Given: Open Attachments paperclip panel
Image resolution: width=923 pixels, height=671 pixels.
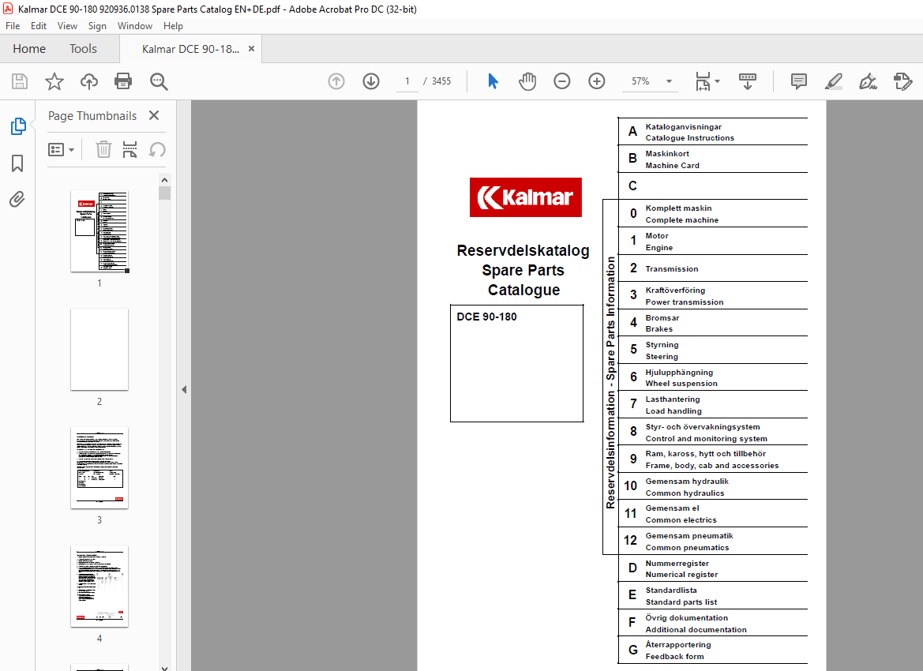Looking at the screenshot, I should coord(17,200).
